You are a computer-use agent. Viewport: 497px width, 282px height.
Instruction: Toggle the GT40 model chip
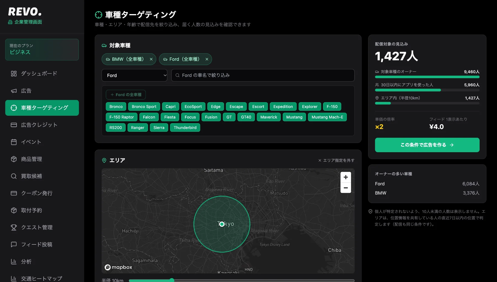[x=246, y=117]
